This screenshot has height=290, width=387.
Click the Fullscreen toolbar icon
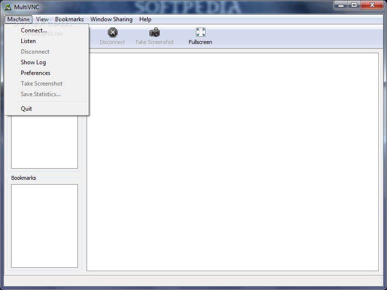[200, 32]
